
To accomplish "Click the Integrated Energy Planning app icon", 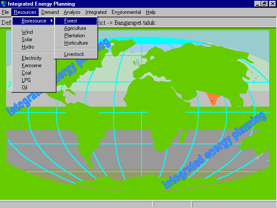I will 4,4.
